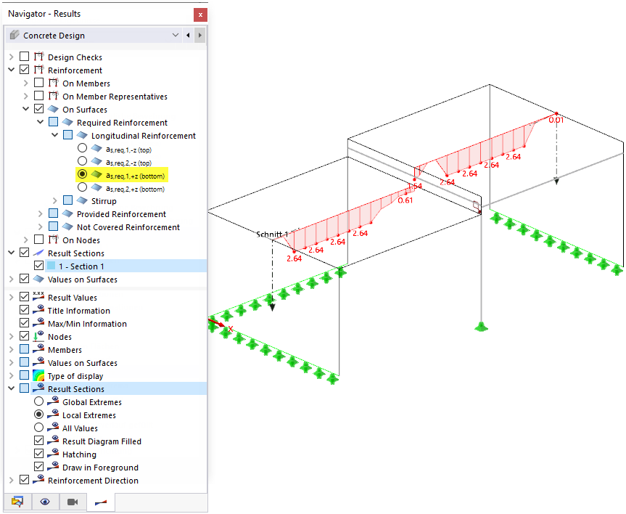This screenshot has height=514, width=626.
Task: Uncheck Draw in Foreground
Action: tap(38, 466)
